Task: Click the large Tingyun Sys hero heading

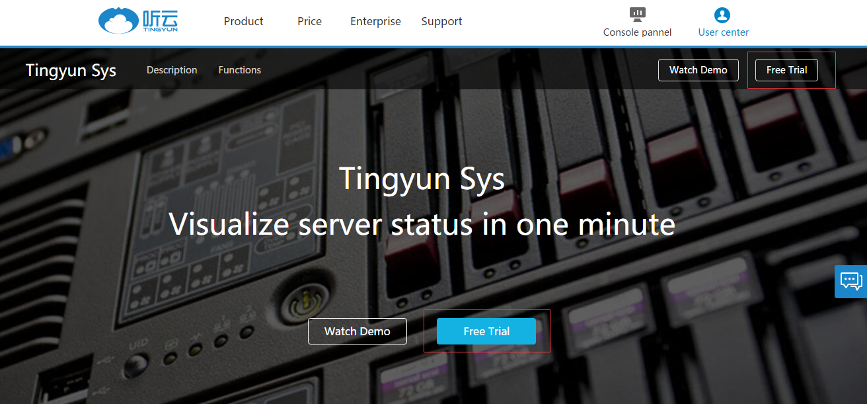Action: tap(422, 179)
